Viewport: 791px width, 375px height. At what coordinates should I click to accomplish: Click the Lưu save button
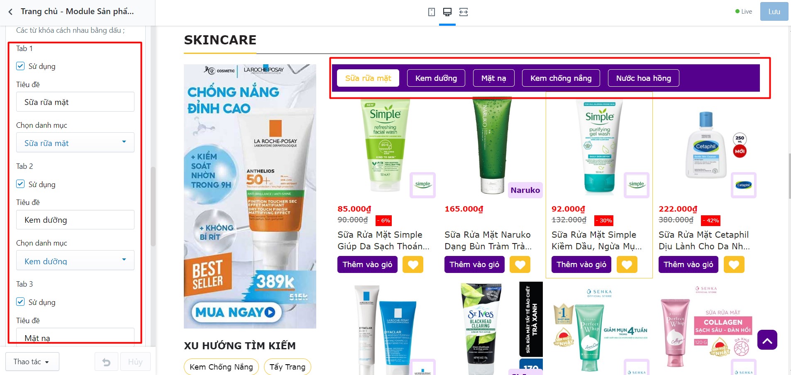774,12
